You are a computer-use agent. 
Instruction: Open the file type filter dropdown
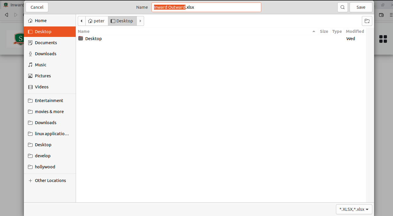354,209
